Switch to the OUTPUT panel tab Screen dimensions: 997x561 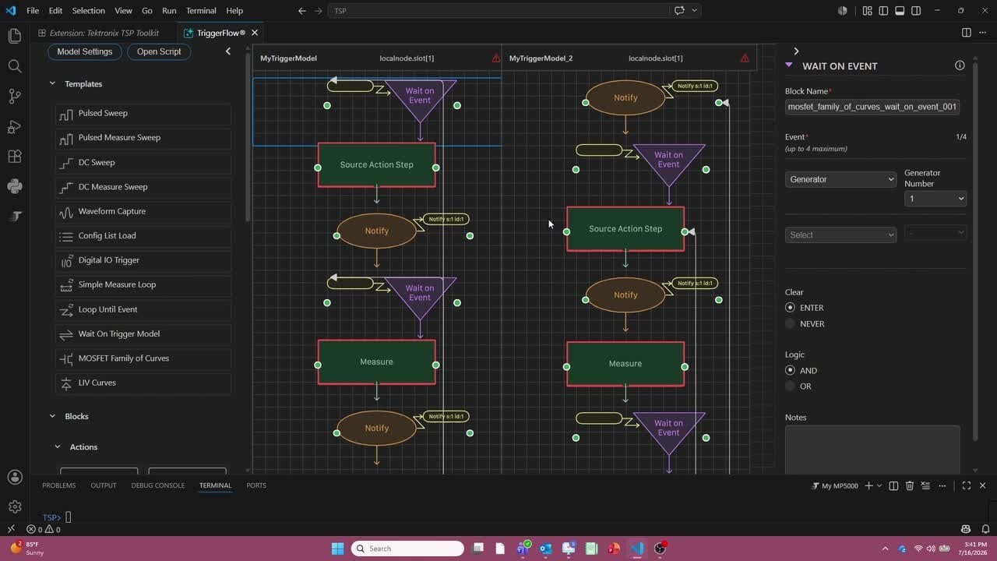tap(104, 485)
